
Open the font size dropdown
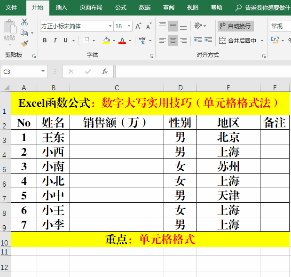tap(129, 26)
